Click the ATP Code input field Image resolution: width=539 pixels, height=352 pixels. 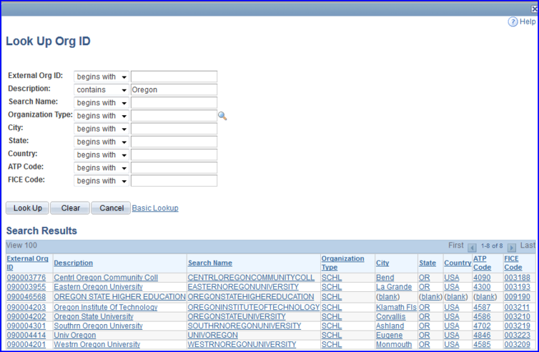coord(174,168)
